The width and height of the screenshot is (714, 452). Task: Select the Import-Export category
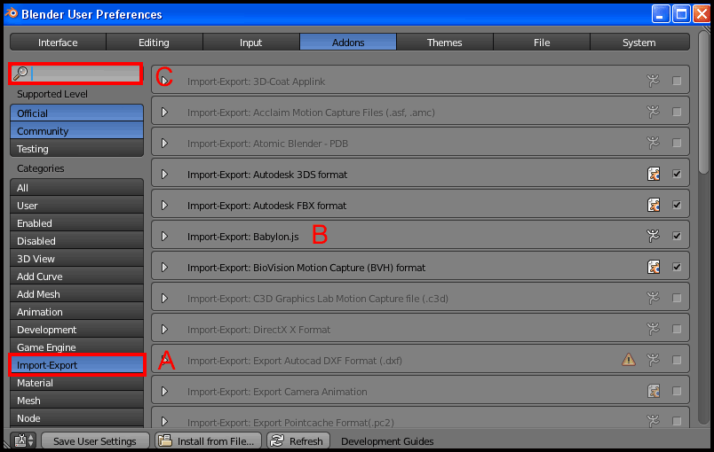76,365
